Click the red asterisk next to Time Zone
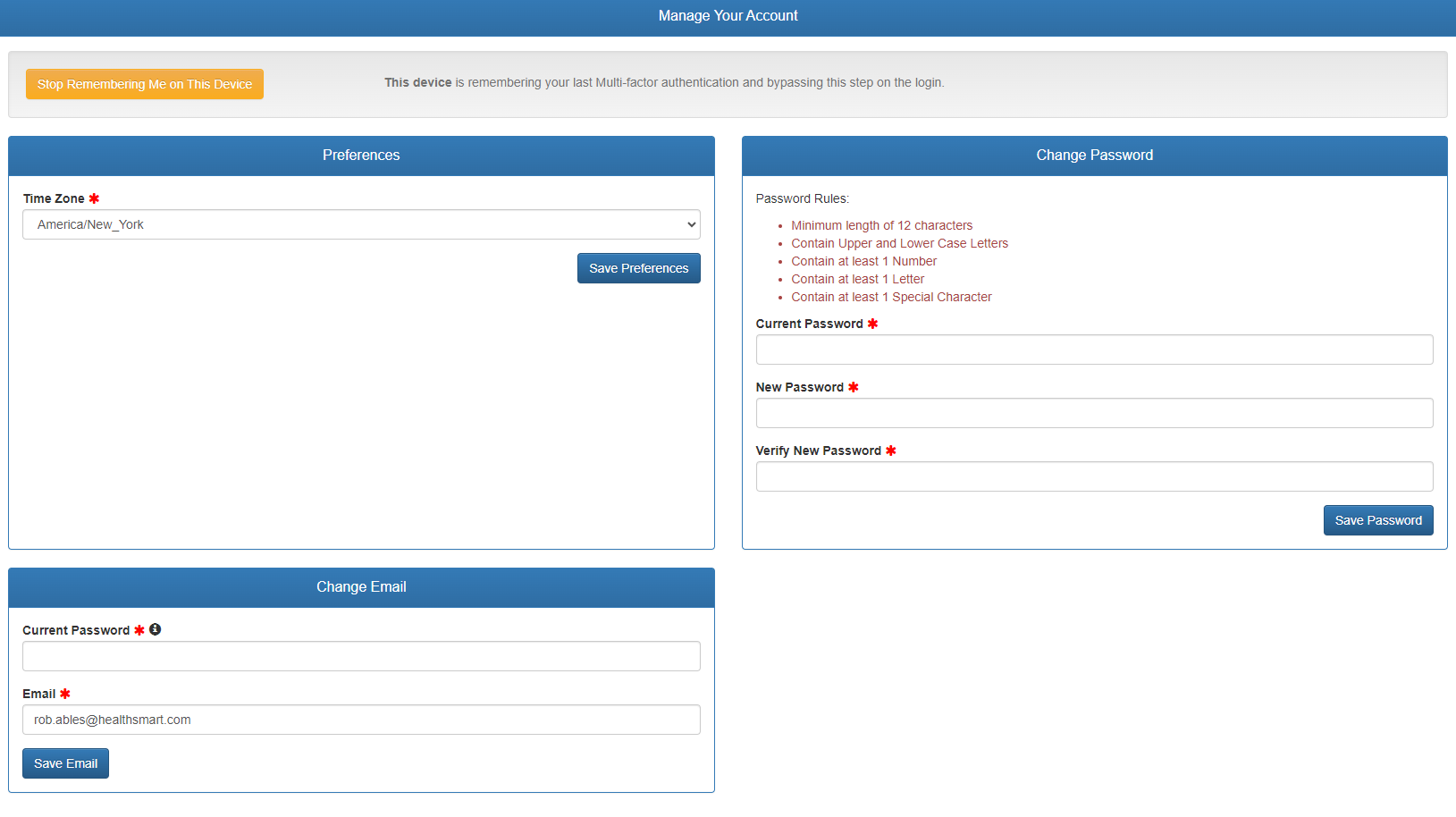The width and height of the screenshot is (1456, 817). tap(94, 198)
